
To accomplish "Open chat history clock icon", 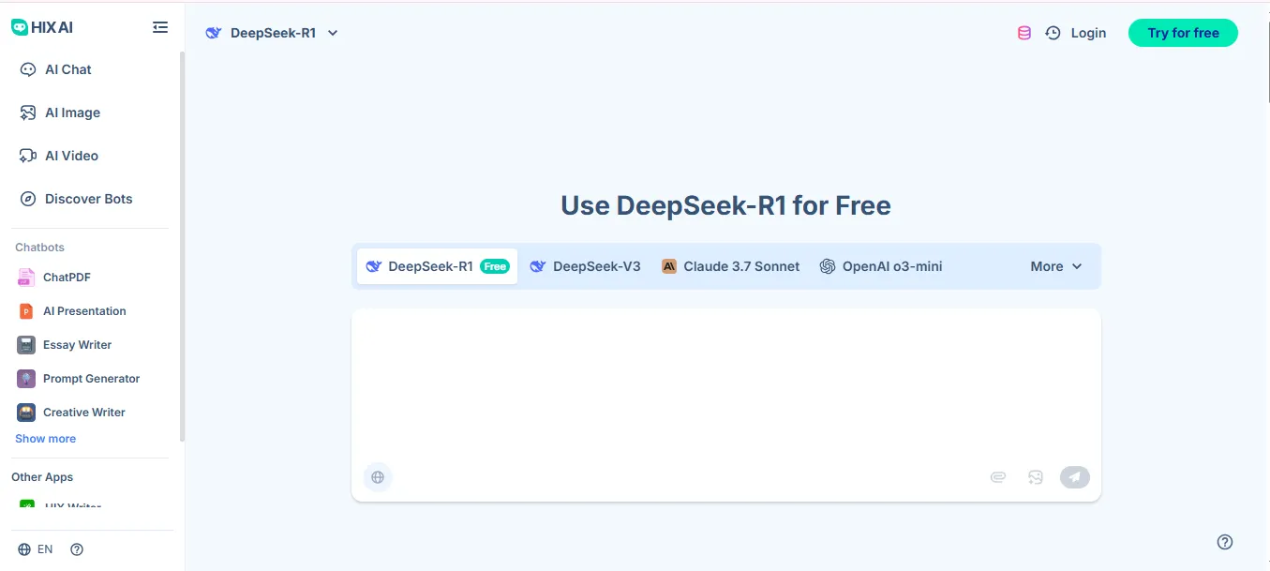I will (1053, 33).
